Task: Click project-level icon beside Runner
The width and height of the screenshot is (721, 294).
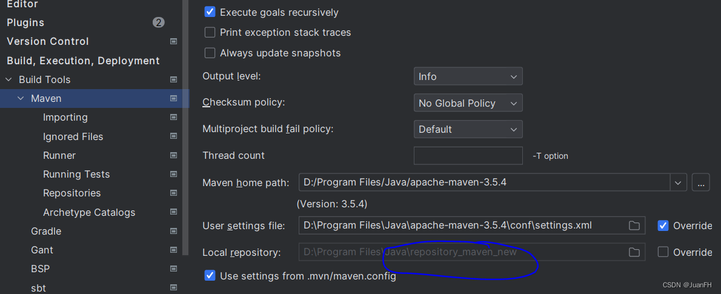Action: point(173,155)
